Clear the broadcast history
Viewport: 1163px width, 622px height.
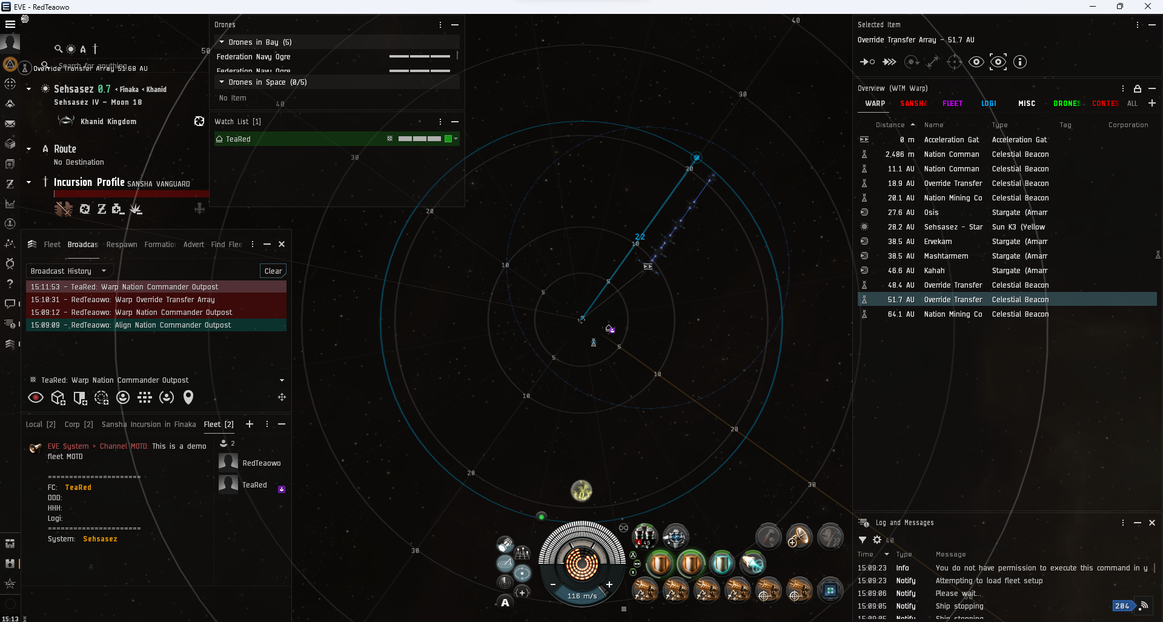point(273,271)
